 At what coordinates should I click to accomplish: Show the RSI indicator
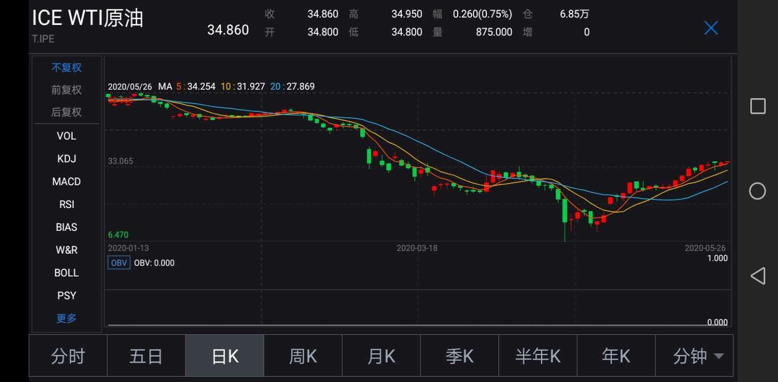coord(66,204)
